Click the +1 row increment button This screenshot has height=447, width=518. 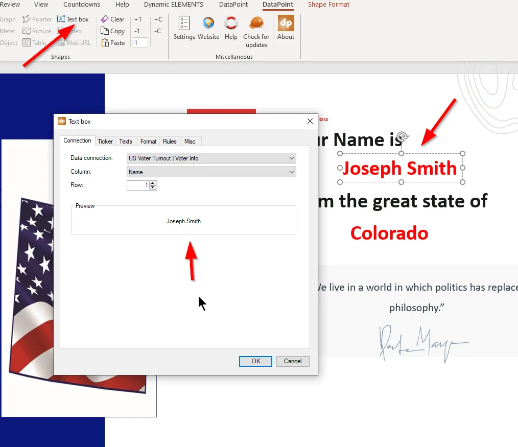[138, 19]
